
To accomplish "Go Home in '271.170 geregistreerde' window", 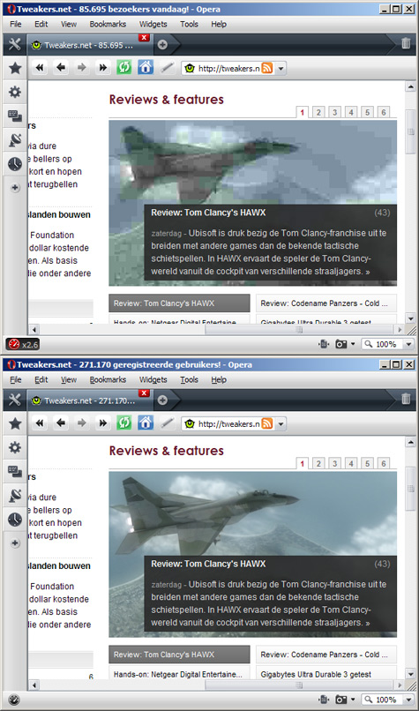I will pyautogui.click(x=146, y=423).
